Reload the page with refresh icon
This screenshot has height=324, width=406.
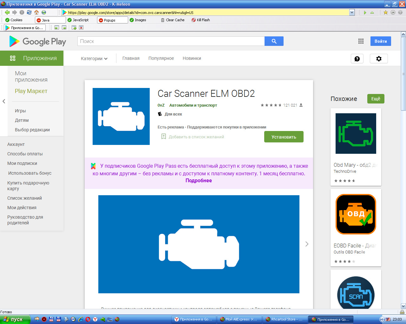(29, 12)
